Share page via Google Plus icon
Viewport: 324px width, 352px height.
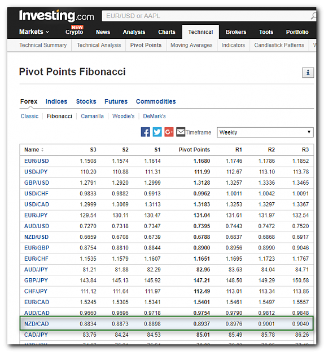point(169,132)
